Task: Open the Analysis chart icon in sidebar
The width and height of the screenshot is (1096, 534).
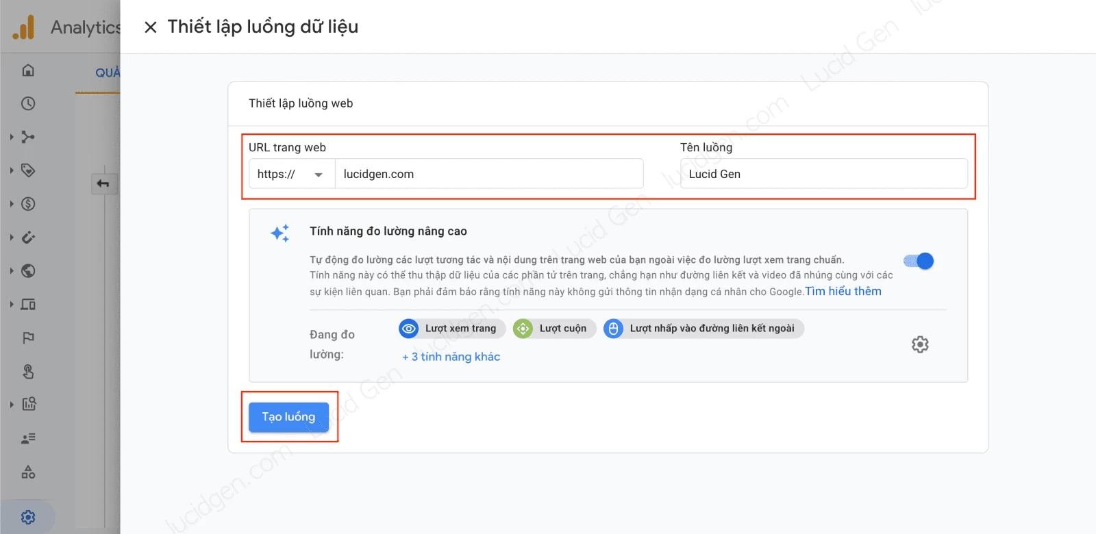Action: (29, 404)
